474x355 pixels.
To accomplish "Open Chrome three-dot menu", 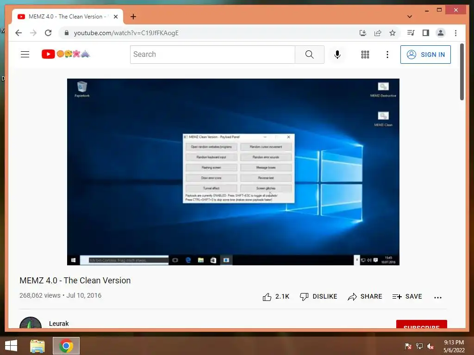I will pos(455,33).
